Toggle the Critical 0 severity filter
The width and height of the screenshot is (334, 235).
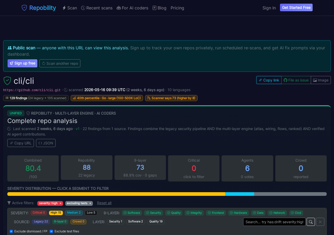pos(39,213)
